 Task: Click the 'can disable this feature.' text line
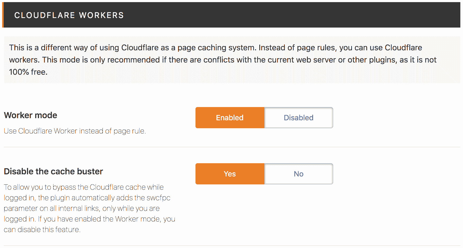tap(42, 229)
